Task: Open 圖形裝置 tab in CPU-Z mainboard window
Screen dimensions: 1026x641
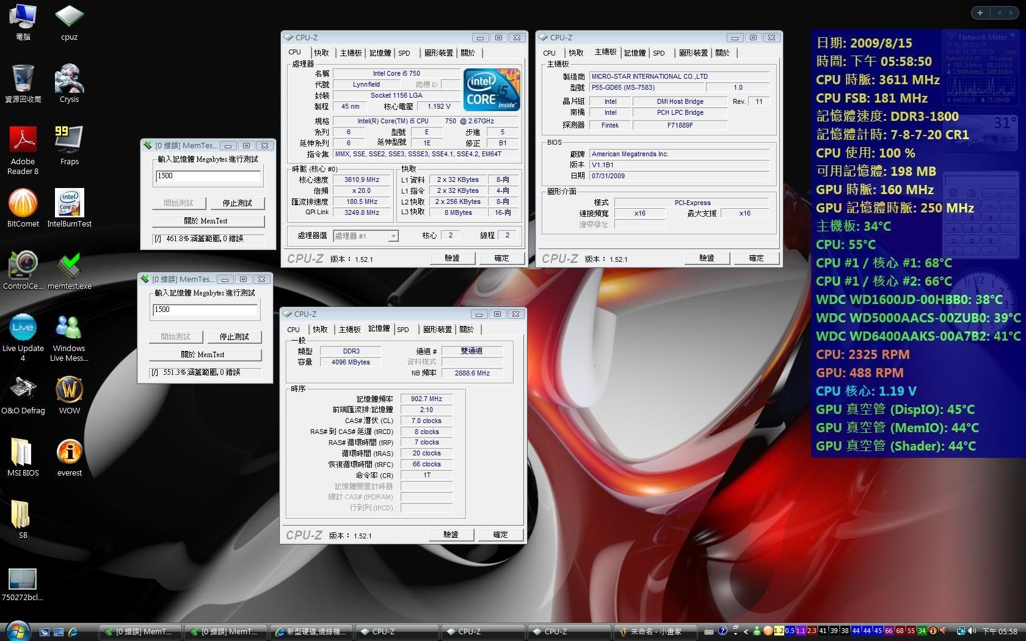Action: coord(694,53)
